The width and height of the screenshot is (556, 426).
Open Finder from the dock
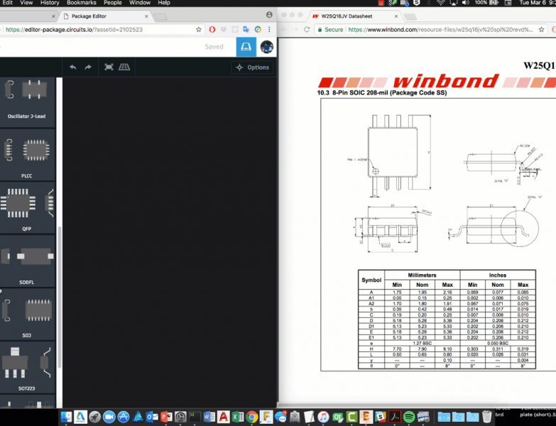point(66,417)
